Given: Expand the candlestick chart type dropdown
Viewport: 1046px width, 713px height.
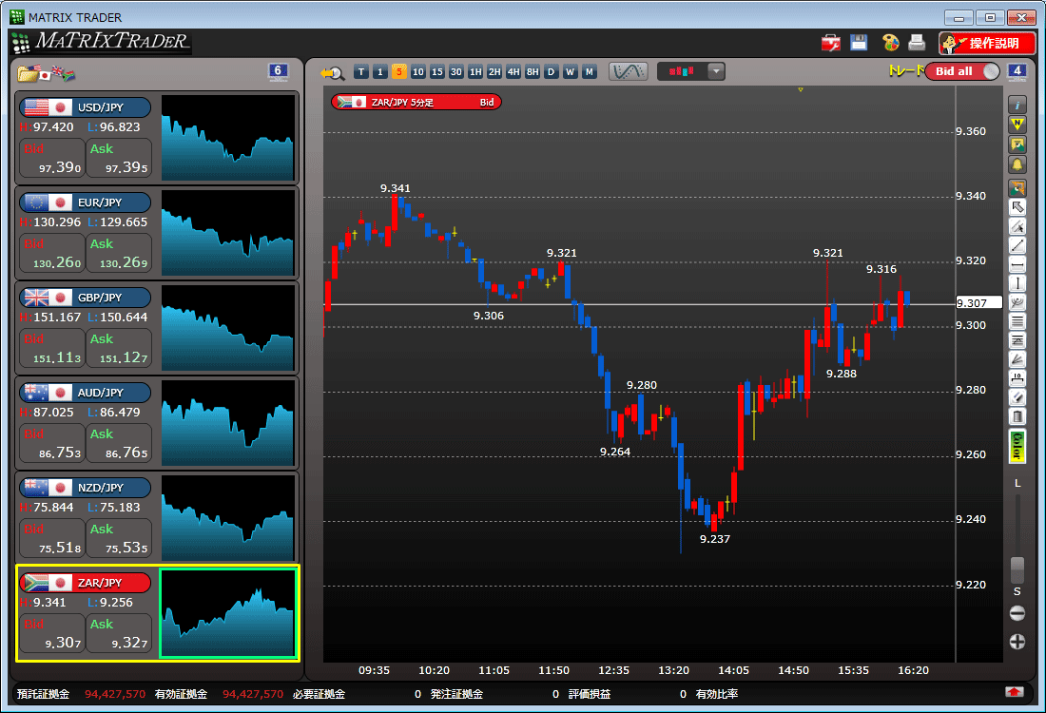Looking at the screenshot, I should (x=716, y=71).
